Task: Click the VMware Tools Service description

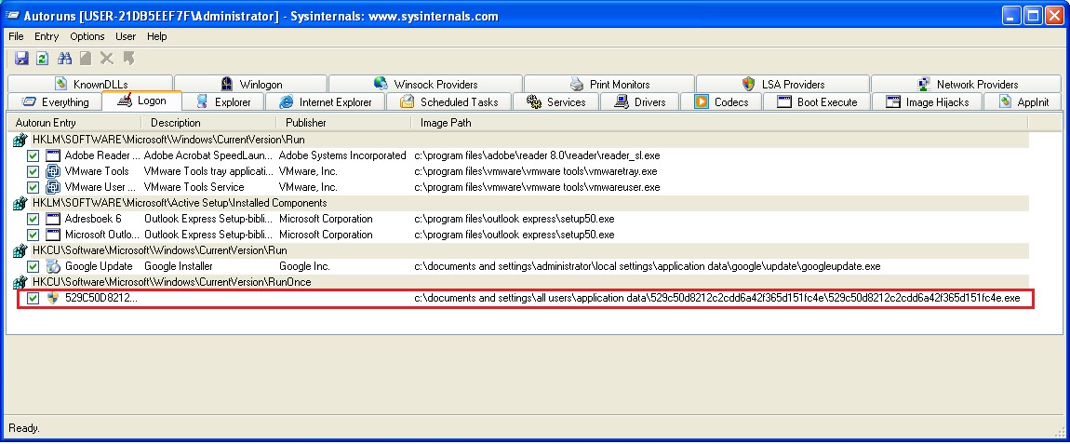Action: click(194, 187)
